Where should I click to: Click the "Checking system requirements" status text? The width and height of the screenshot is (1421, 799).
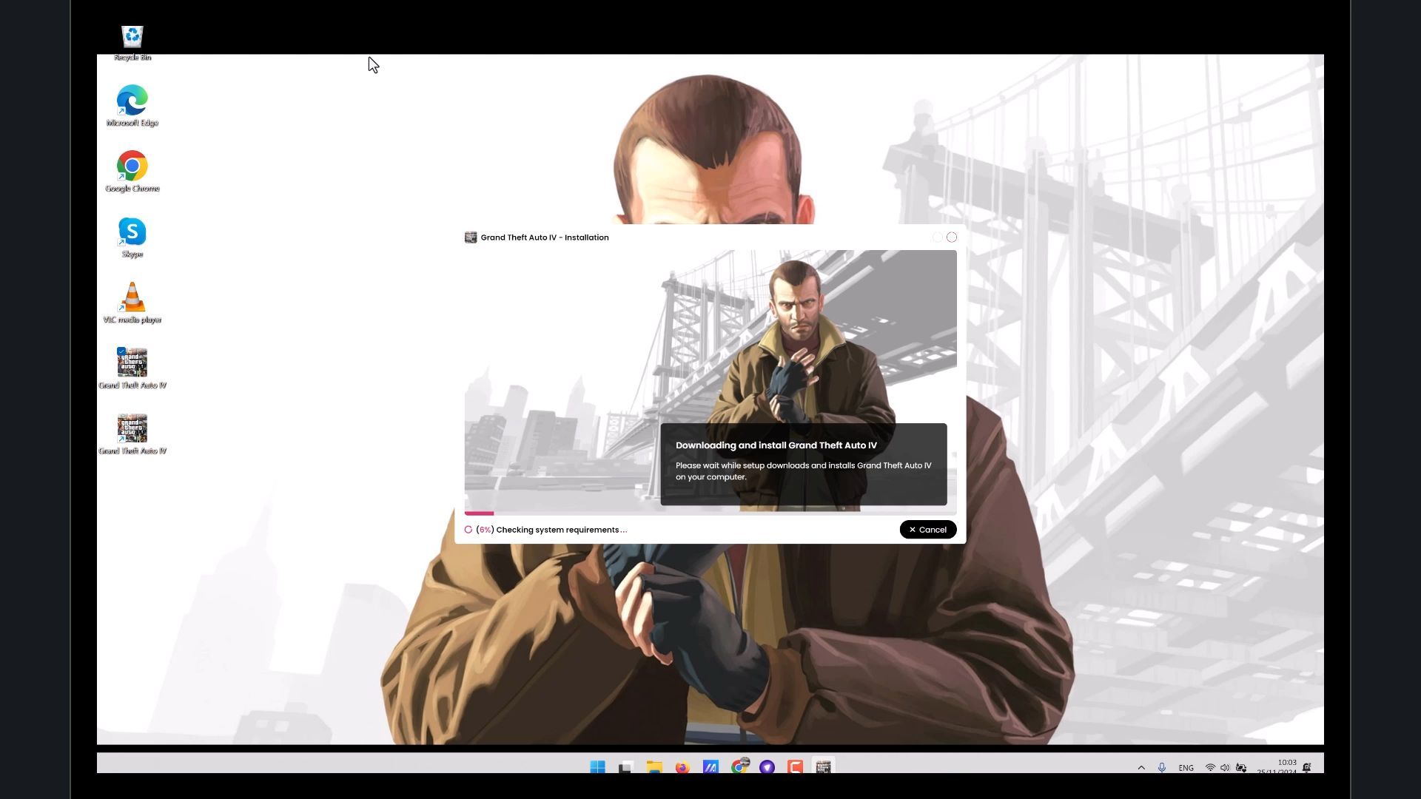562,530
